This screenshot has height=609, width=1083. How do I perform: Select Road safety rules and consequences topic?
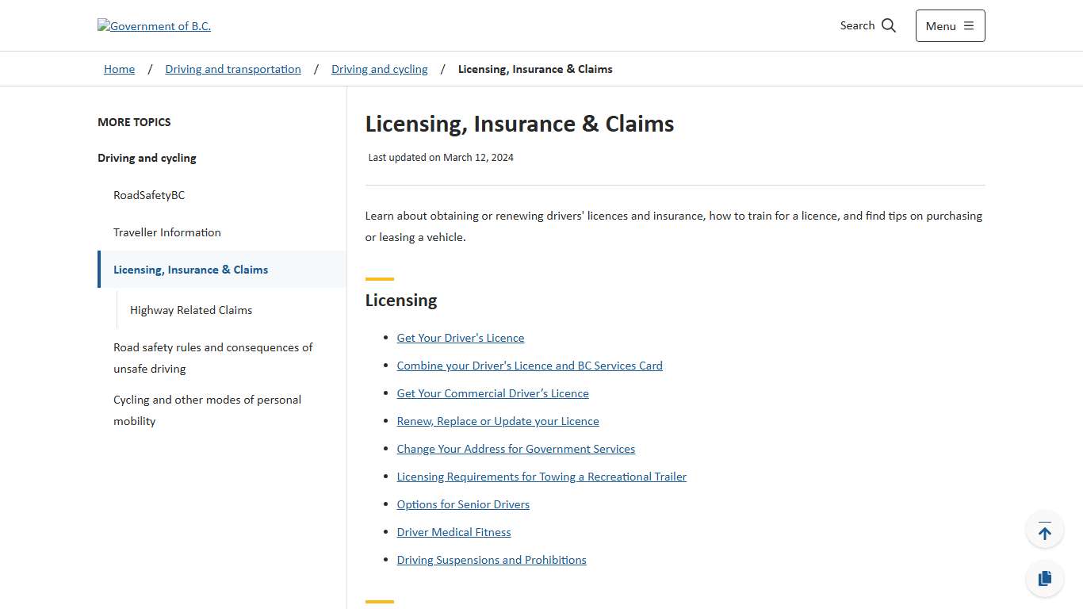(x=212, y=358)
